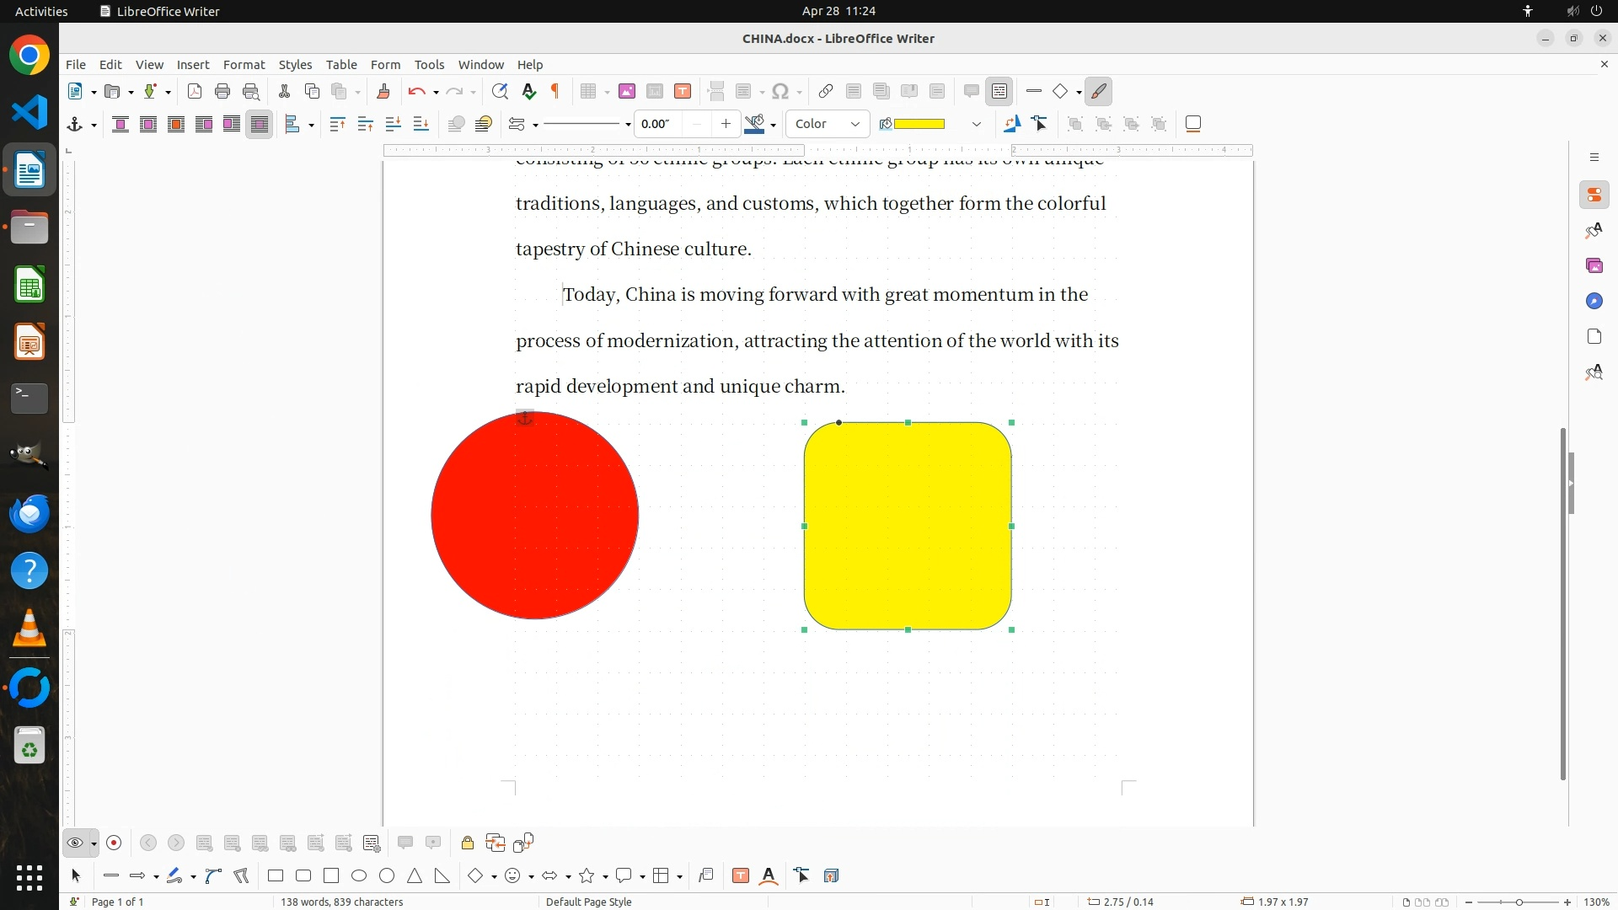Select the Rounded Rectangle shape tool
Screen dimensions: 1618x910
303,875
